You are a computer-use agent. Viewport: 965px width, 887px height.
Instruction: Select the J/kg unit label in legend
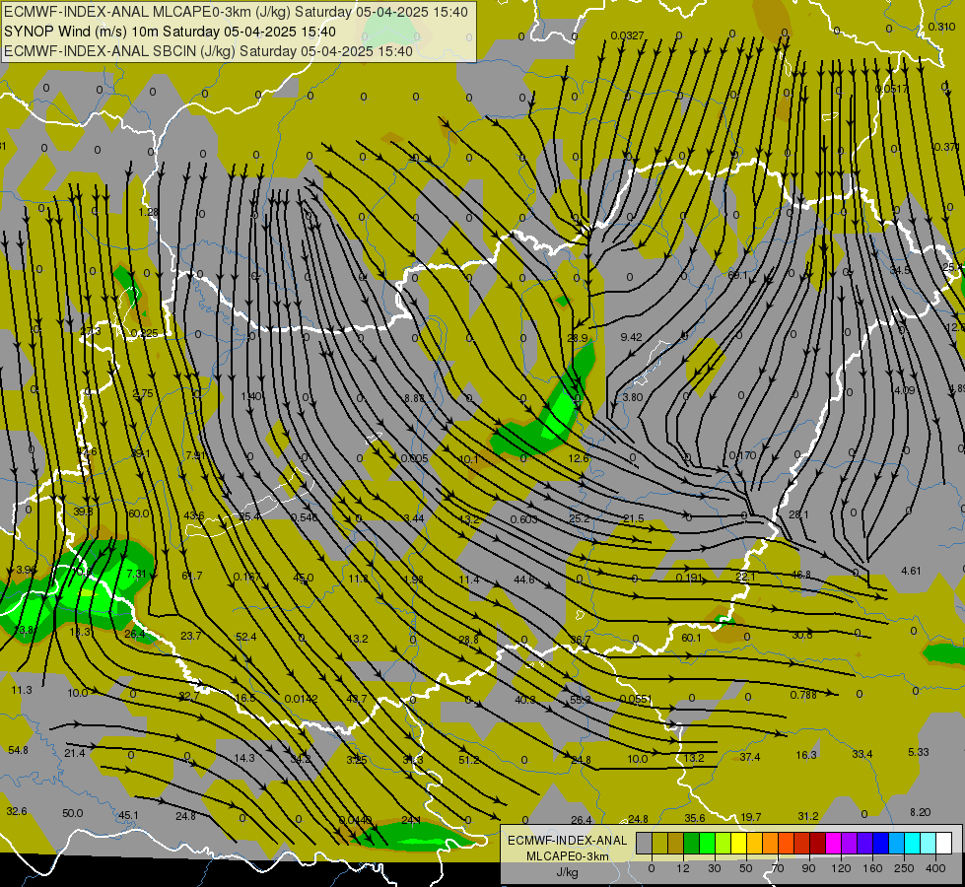click(567, 872)
